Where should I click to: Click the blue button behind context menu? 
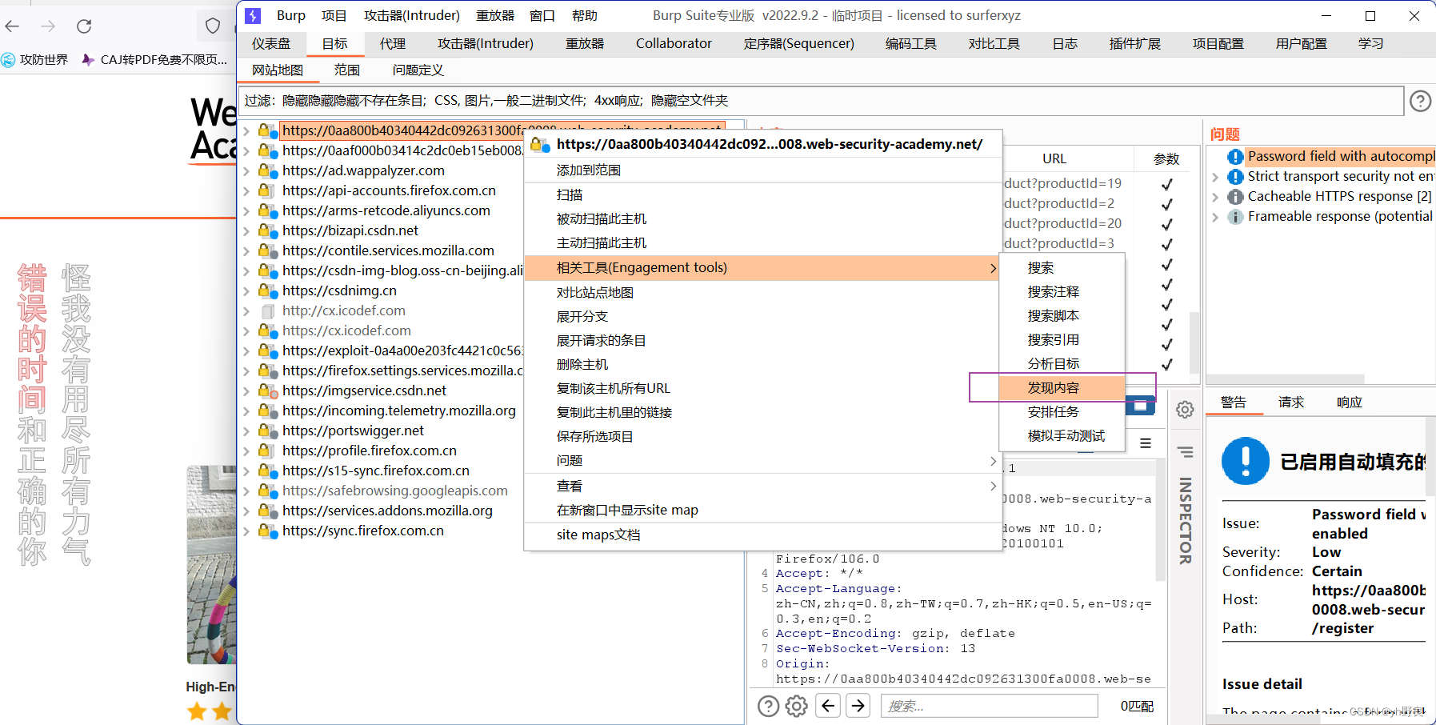[x=1141, y=406]
